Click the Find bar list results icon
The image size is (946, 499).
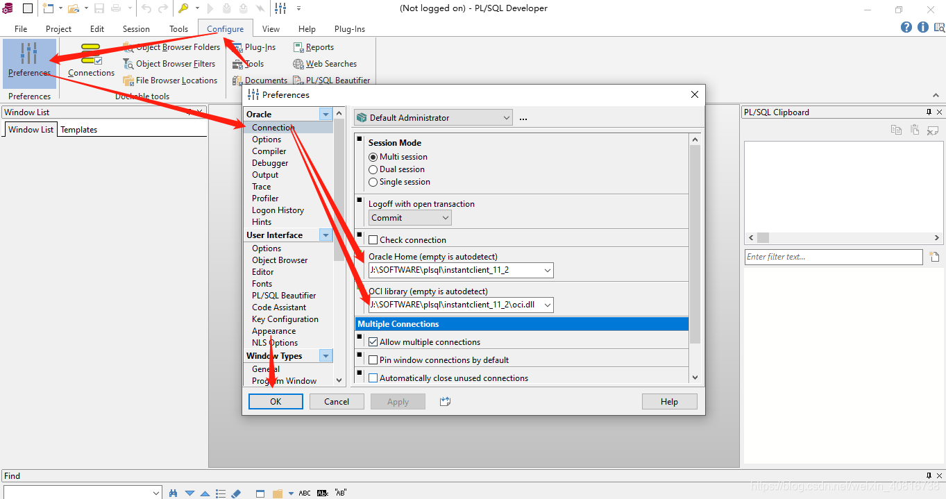click(221, 493)
